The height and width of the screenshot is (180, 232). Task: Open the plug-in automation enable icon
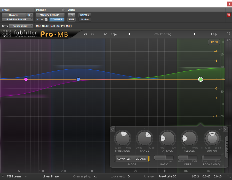pyautogui.click(x=71, y=15)
